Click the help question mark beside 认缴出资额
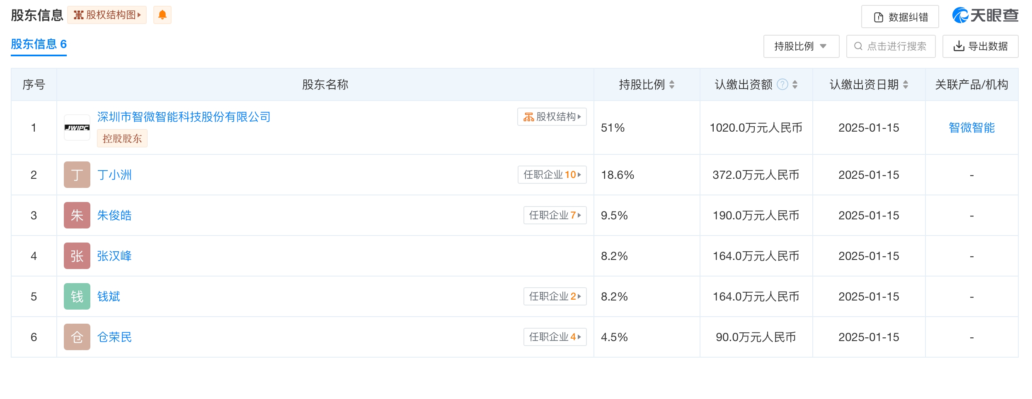Screen dimensions: 1032x399 [782, 85]
